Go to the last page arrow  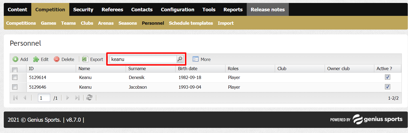[77, 98]
